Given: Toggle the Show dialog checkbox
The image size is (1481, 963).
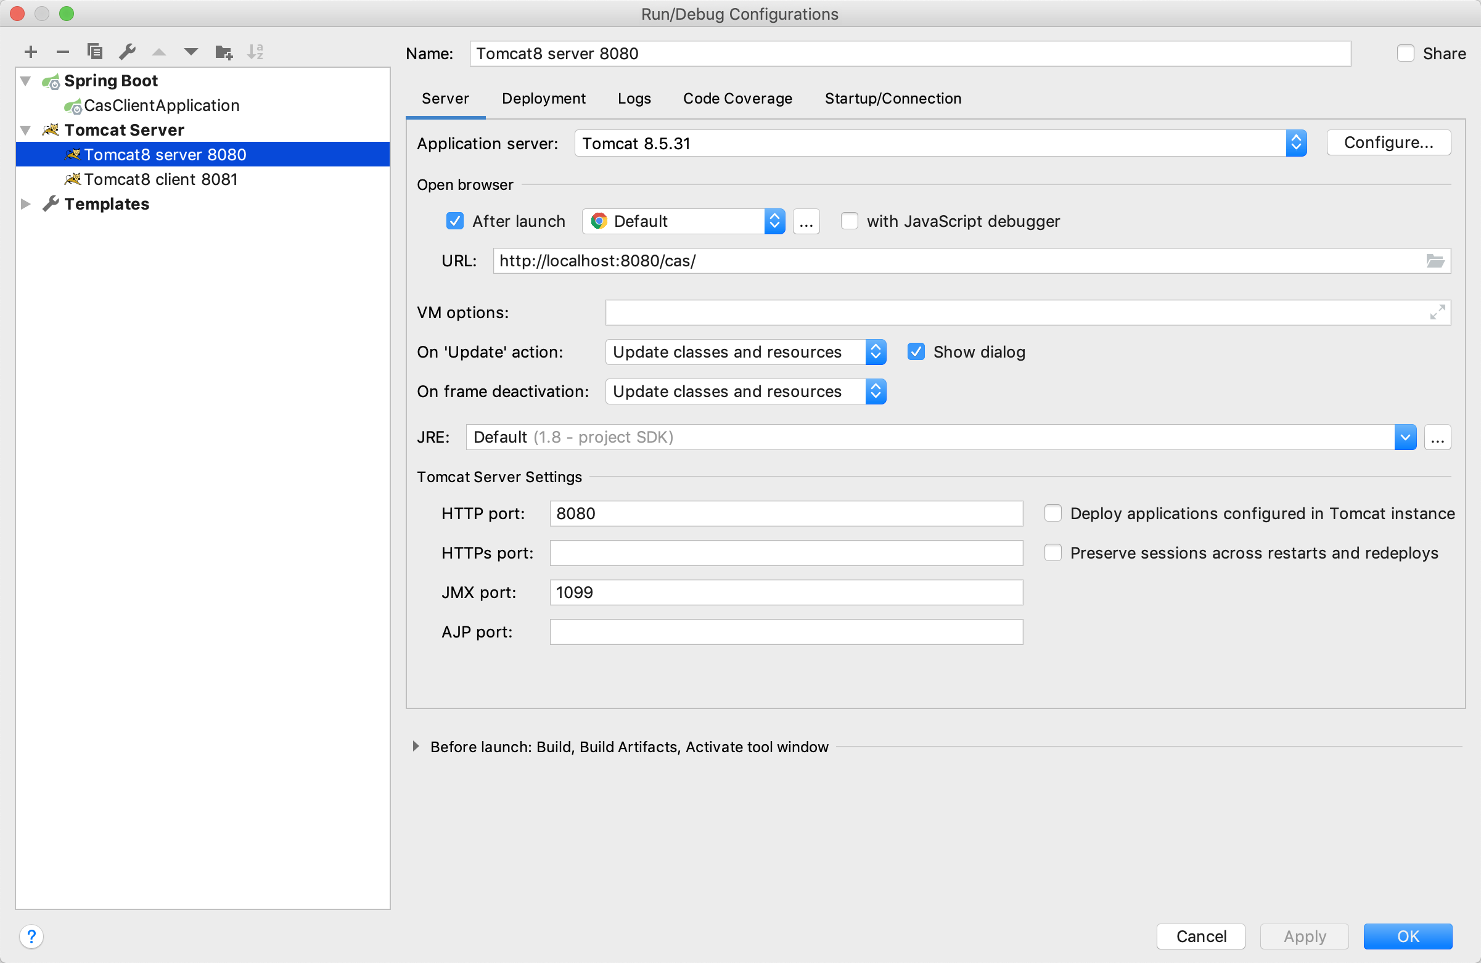Looking at the screenshot, I should 916,351.
